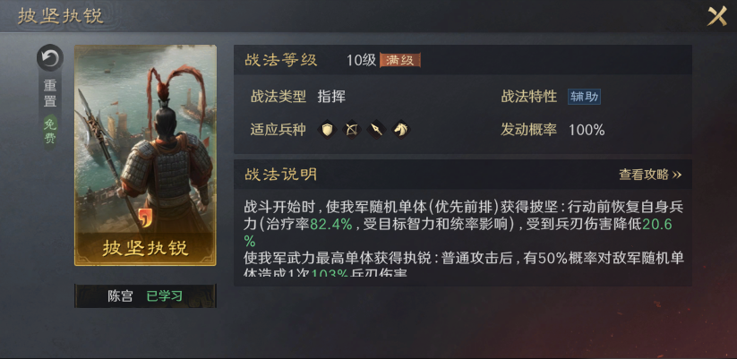737x359 pixels.
Task: Click the 免费 free label under reset
Action: 50,132
